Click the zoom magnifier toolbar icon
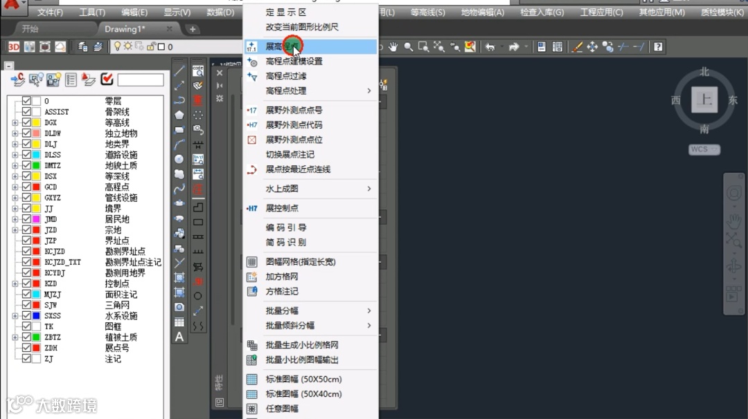This screenshot has height=419, width=748. click(x=409, y=46)
